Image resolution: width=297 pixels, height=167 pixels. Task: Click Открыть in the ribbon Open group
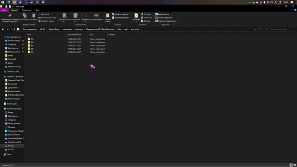(146, 14)
